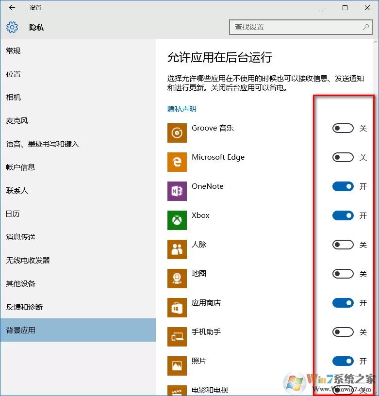Click the 应用商店 store app icon
The width and height of the screenshot is (379, 396).
pyautogui.click(x=177, y=308)
